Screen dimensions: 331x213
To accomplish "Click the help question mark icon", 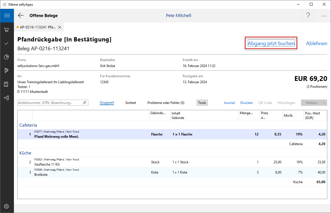I will pos(308,16).
